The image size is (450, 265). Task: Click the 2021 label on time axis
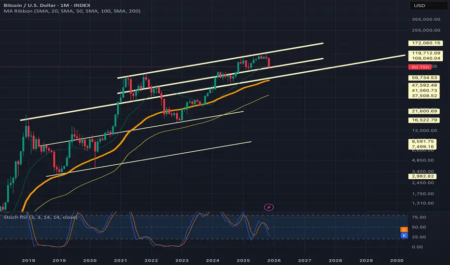(121, 260)
